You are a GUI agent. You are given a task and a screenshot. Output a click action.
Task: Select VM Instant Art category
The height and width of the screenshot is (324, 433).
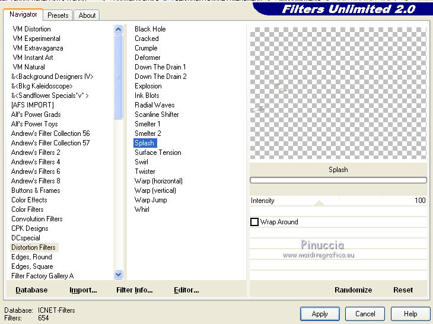coord(33,58)
